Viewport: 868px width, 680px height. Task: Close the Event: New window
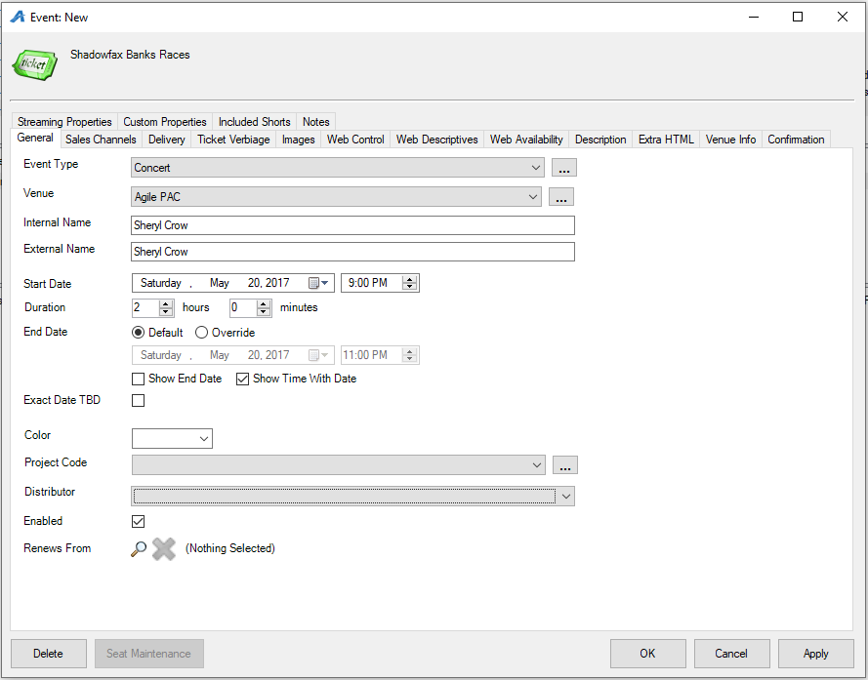pyautogui.click(x=843, y=18)
